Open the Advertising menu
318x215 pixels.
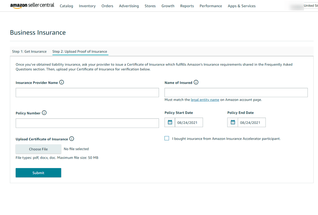pyautogui.click(x=129, y=6)
